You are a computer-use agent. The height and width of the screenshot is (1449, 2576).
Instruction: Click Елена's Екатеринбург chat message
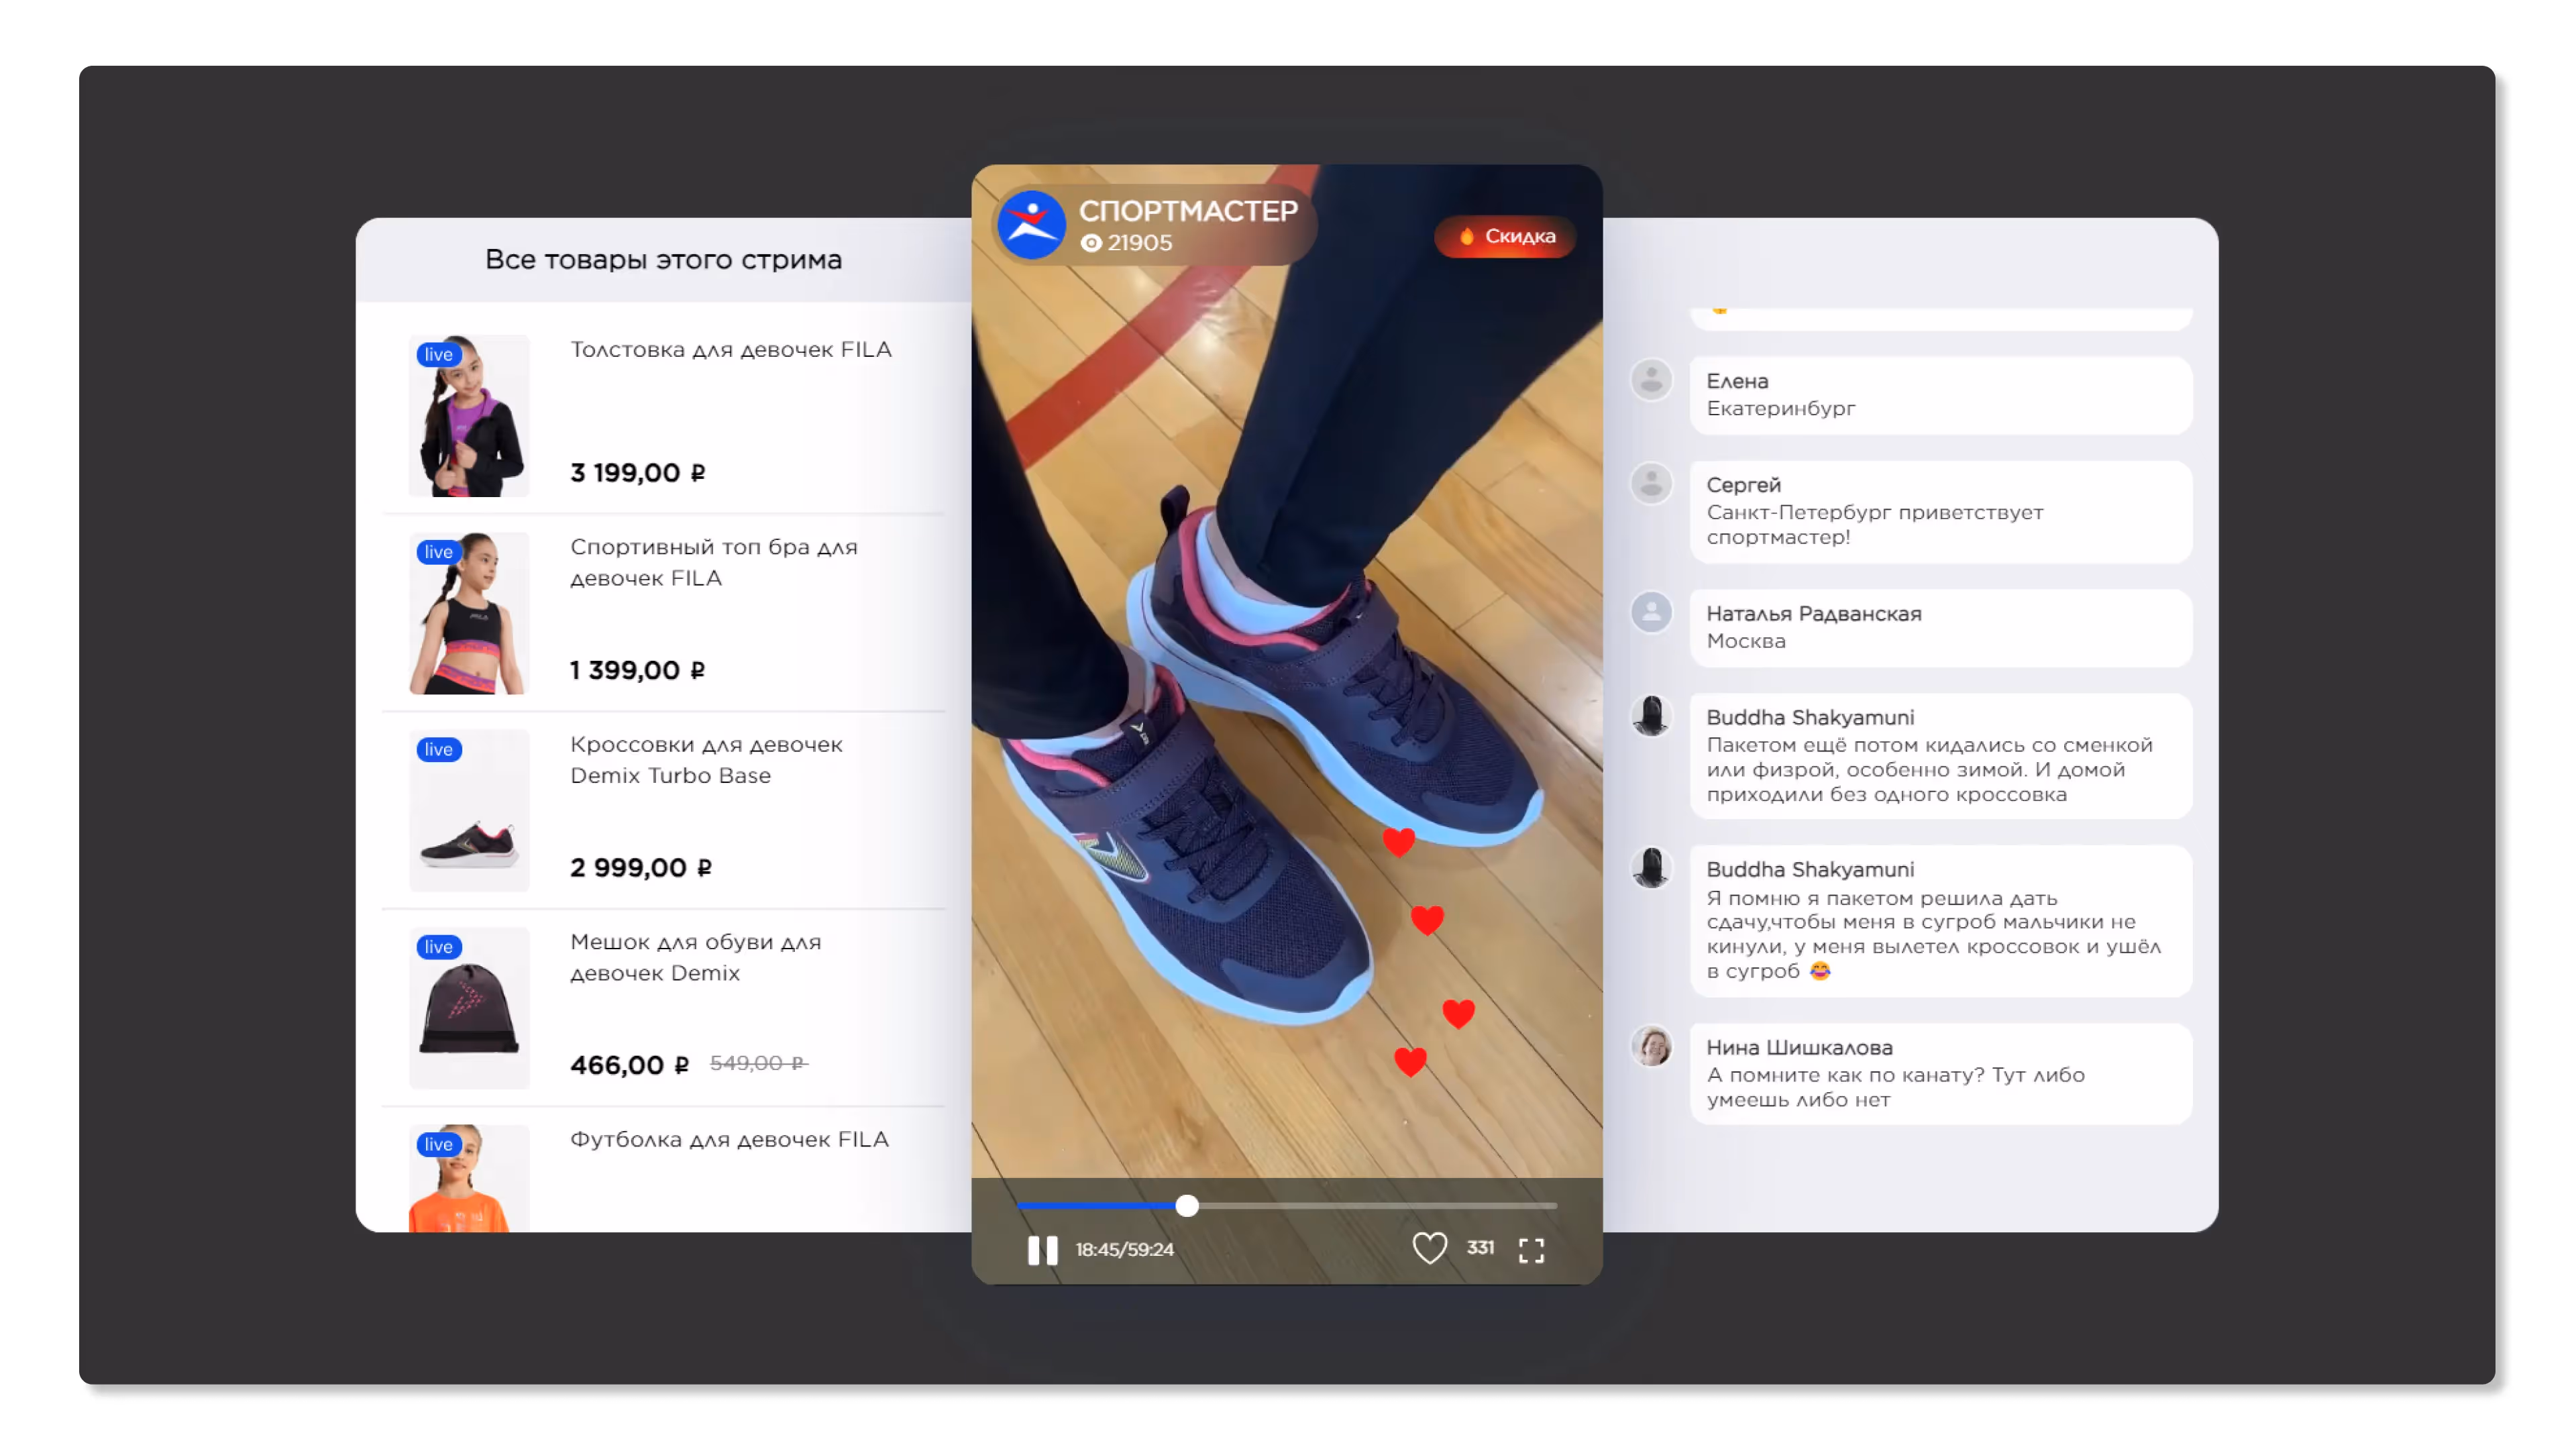coord(1940,395)
